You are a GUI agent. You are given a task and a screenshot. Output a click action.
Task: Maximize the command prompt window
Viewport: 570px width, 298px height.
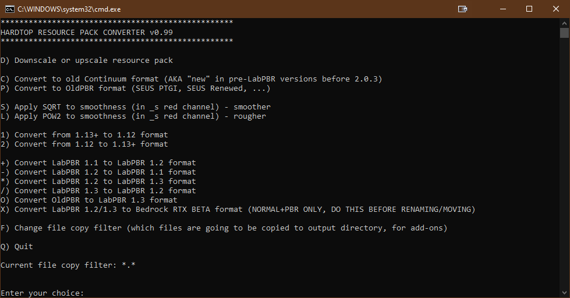point(529,9)
